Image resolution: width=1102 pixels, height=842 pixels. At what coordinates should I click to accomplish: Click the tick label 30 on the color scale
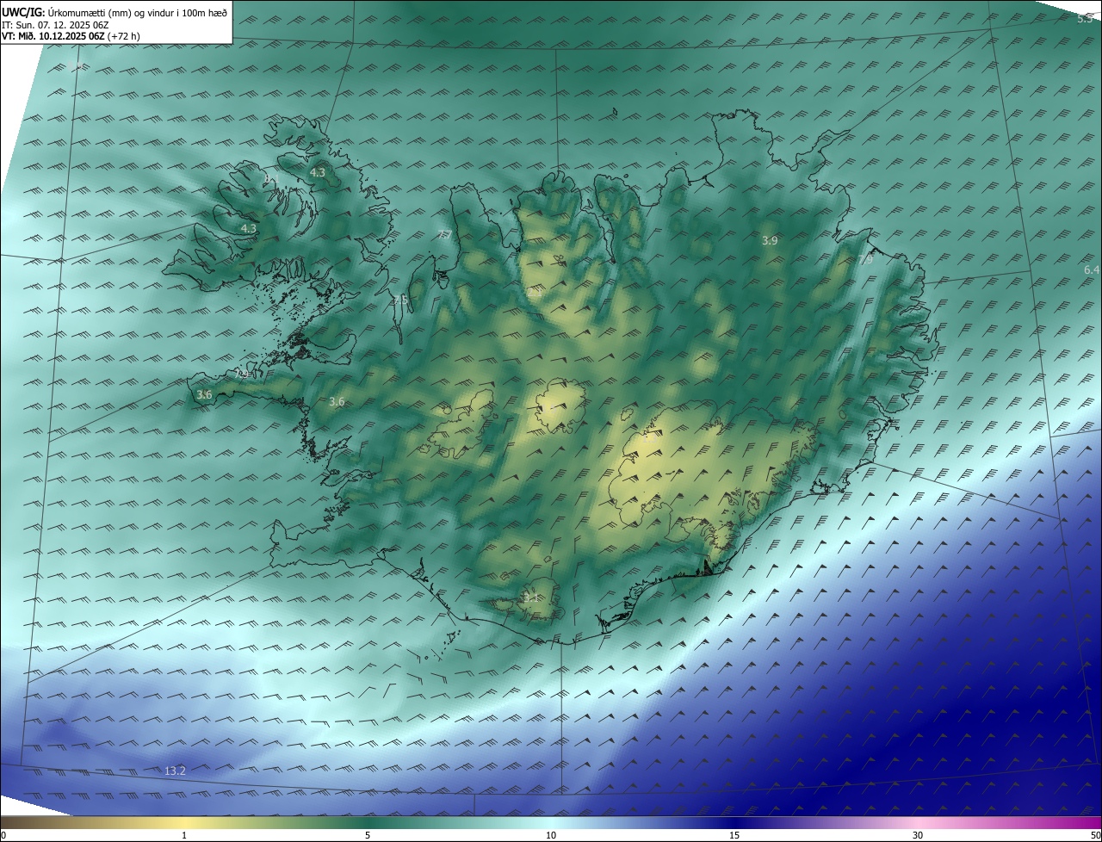(x=918, y=835)
